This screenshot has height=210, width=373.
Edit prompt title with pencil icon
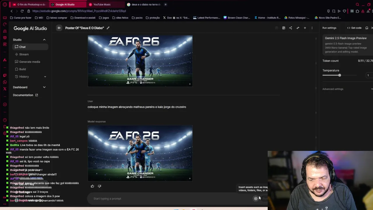[x=108, y=28]
